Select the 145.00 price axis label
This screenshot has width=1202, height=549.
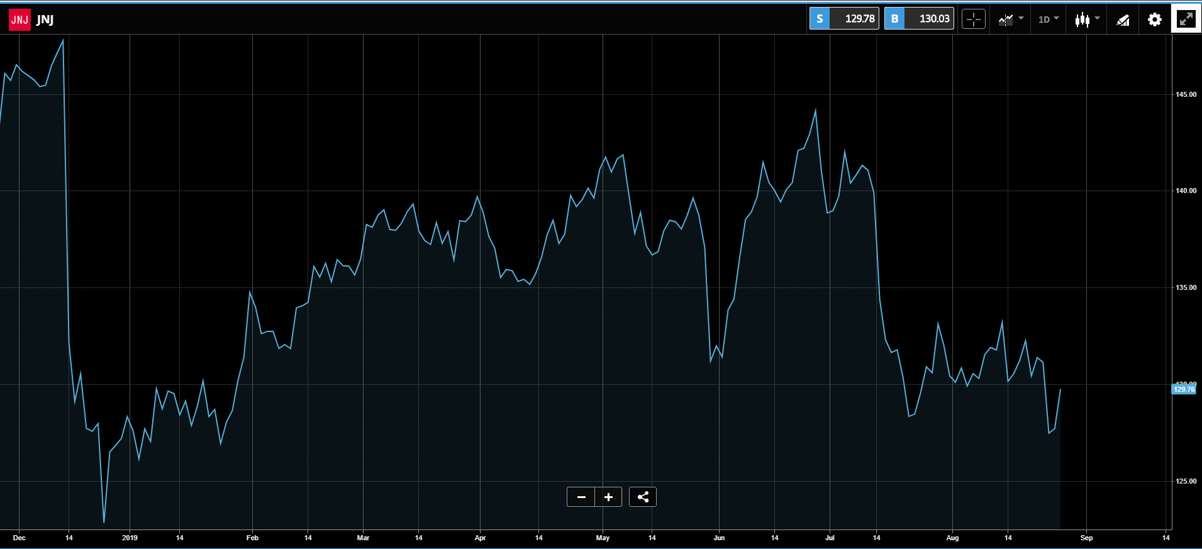[1186, 94]
